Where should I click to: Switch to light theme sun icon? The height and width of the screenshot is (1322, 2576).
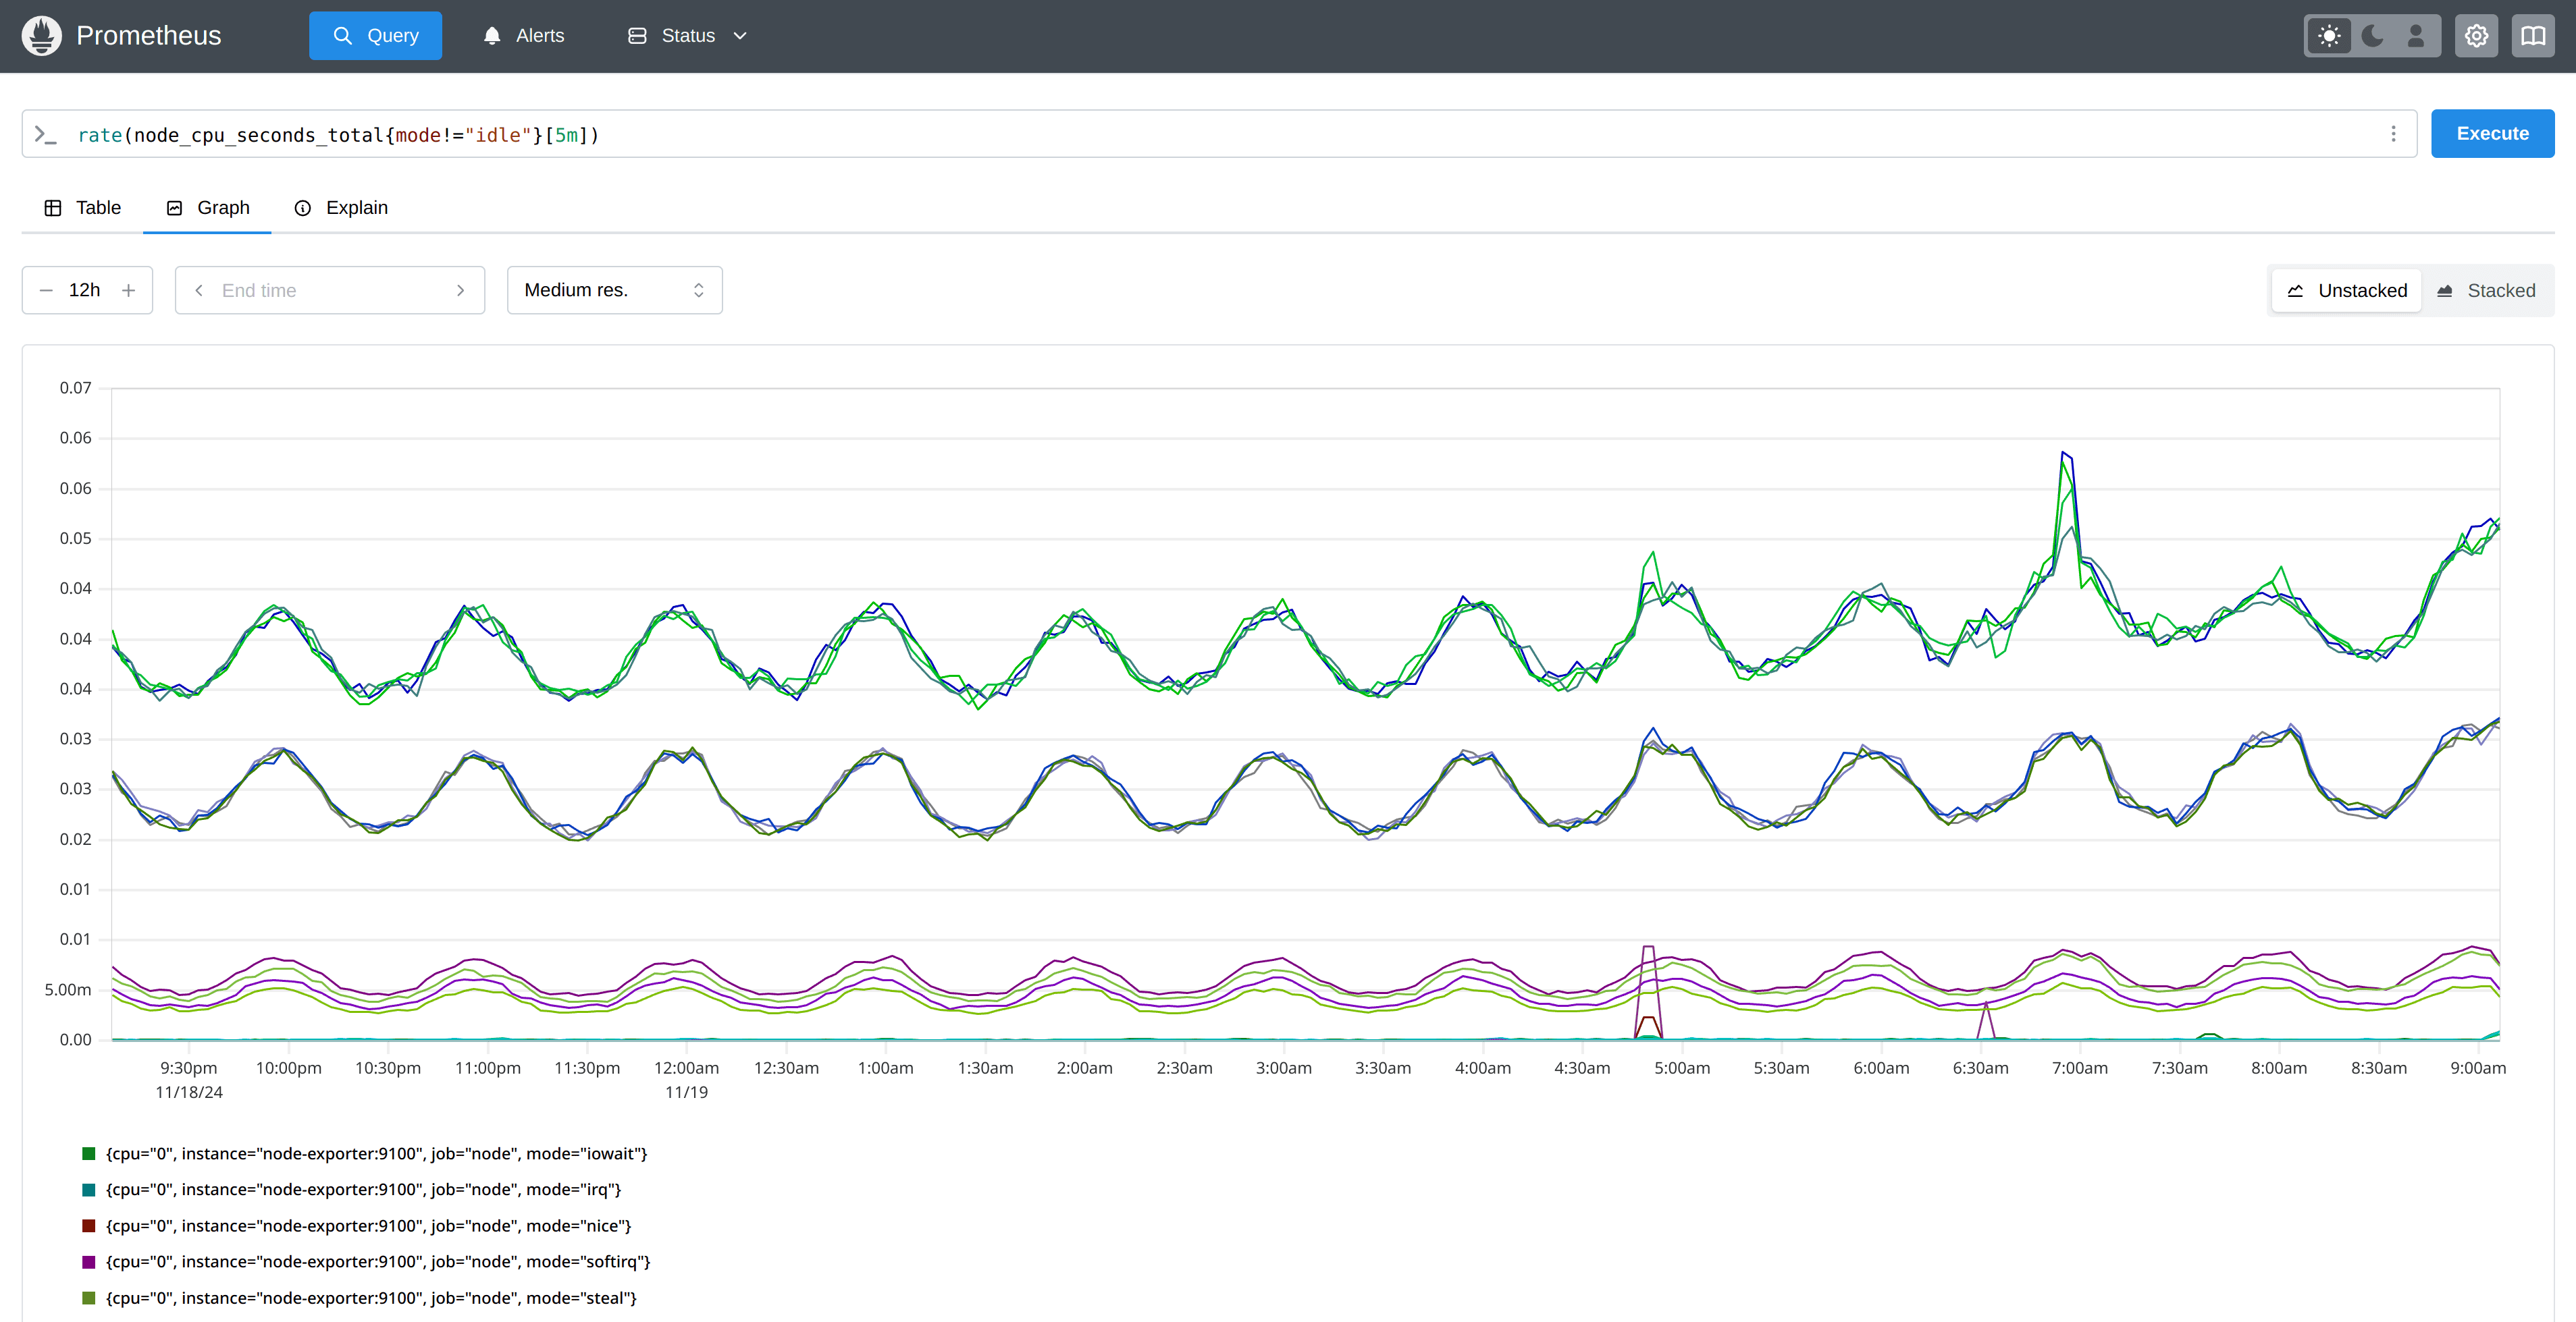point(2329,36)
